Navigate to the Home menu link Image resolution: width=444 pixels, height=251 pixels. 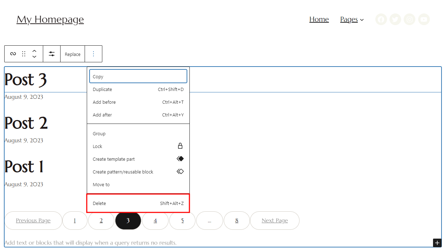(x=319, y=19)
